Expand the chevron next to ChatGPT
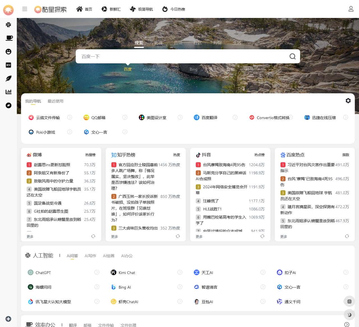Image resolution: width=359 pixels, height=327 pixels. click(x=97, y=272)
